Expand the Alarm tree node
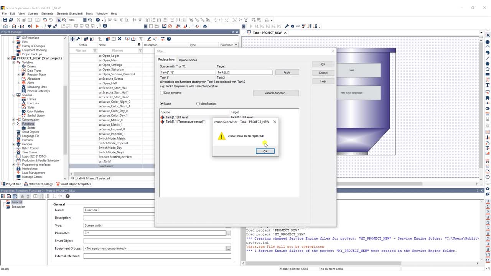491x276 pixels. (x=19, y=82)
